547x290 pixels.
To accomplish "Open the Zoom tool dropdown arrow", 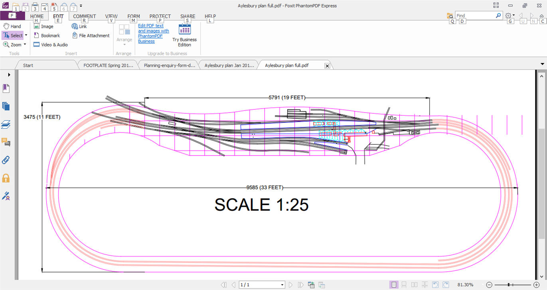I will (25, 45).
